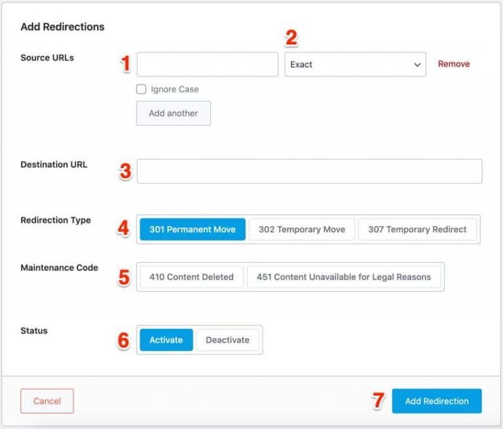Viewport: 503px width, 429px height.
Task: Pick 307 Temporary Redirect option
Action: (x=417, y=230)
